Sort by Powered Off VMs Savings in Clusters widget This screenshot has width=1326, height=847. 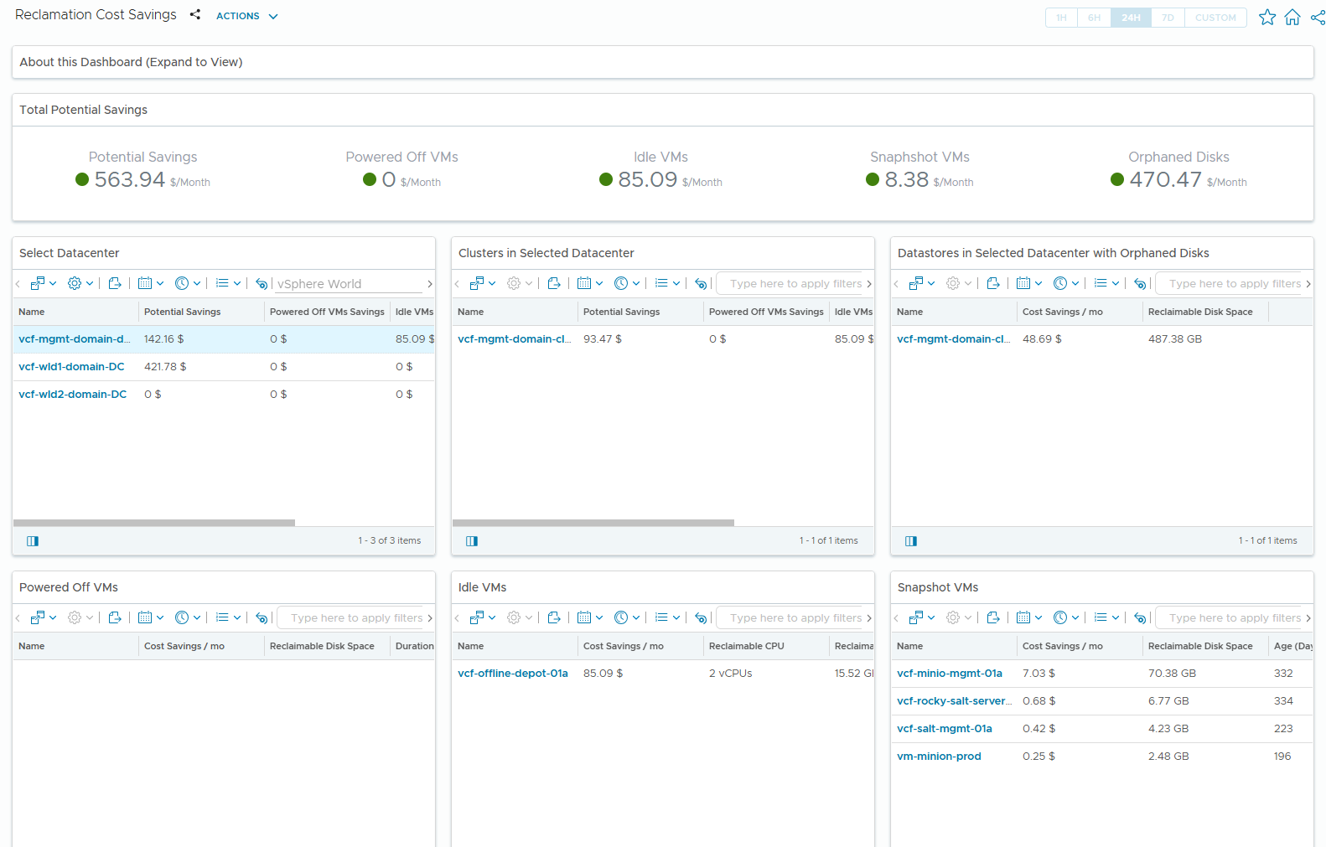[766, 312]
